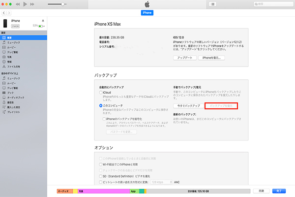Click 今すぐバックアップ (Back Up Now)
The height and width of the screenshot is (197, 295).
188,106
